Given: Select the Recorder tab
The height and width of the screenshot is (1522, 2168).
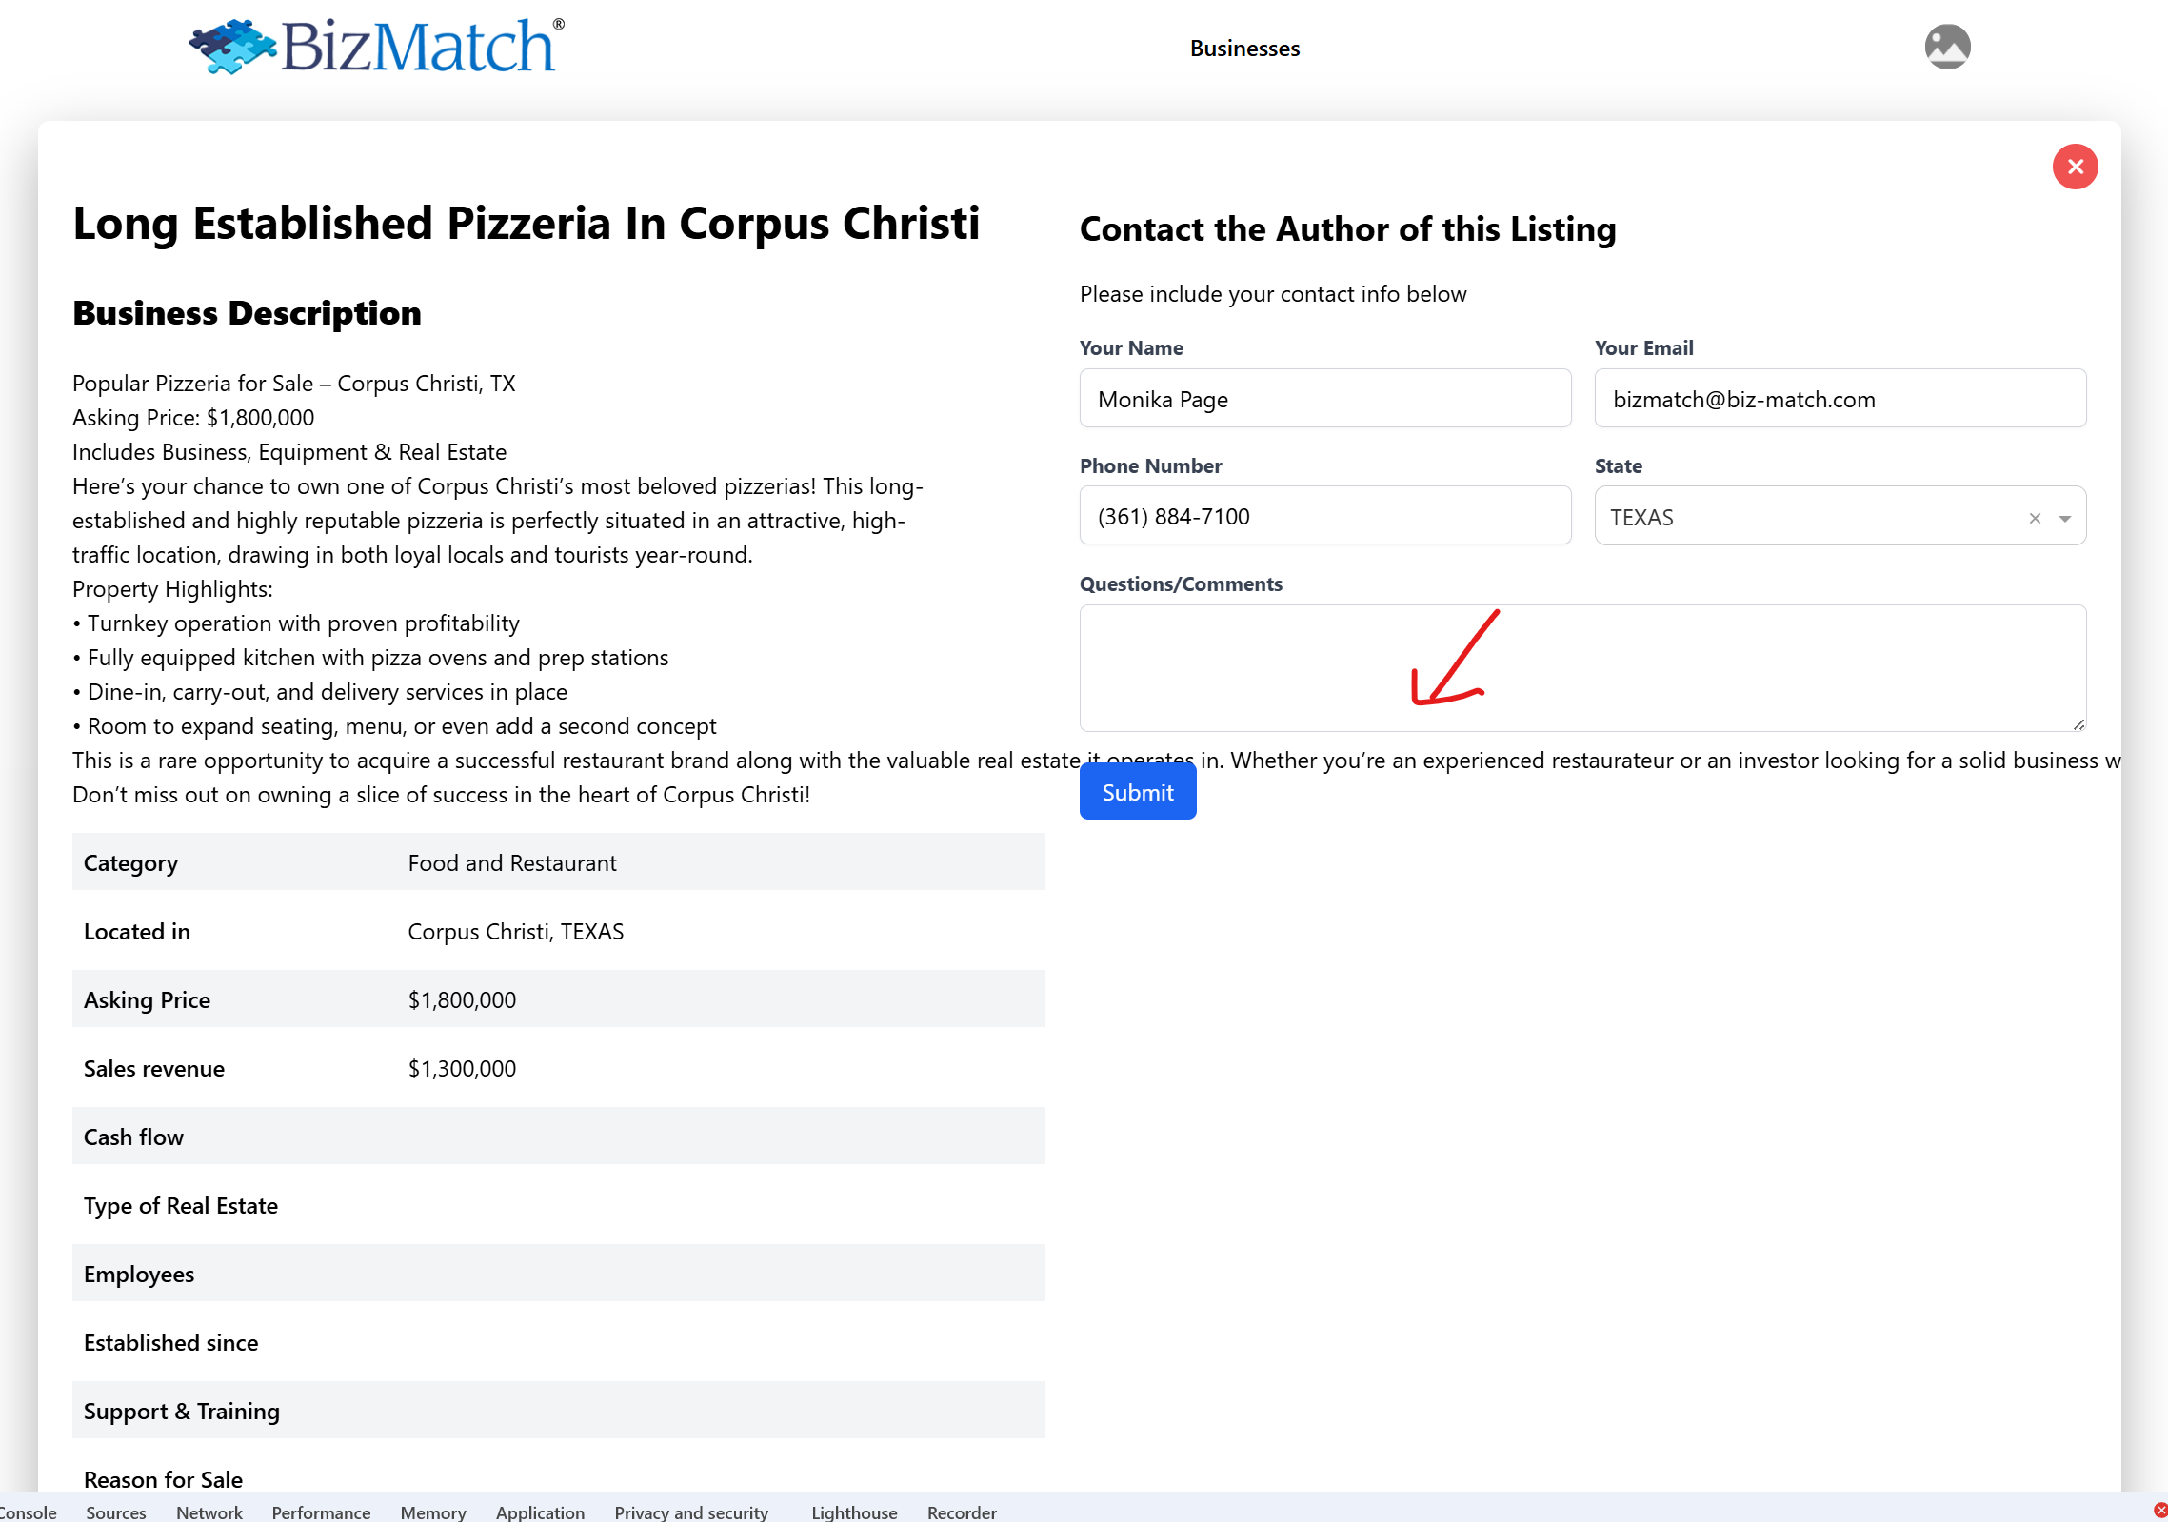Looking at the screenshot, I should [x=961, y=1512].
